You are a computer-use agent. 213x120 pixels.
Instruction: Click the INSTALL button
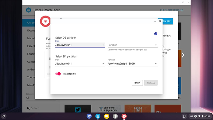(151, 83)
